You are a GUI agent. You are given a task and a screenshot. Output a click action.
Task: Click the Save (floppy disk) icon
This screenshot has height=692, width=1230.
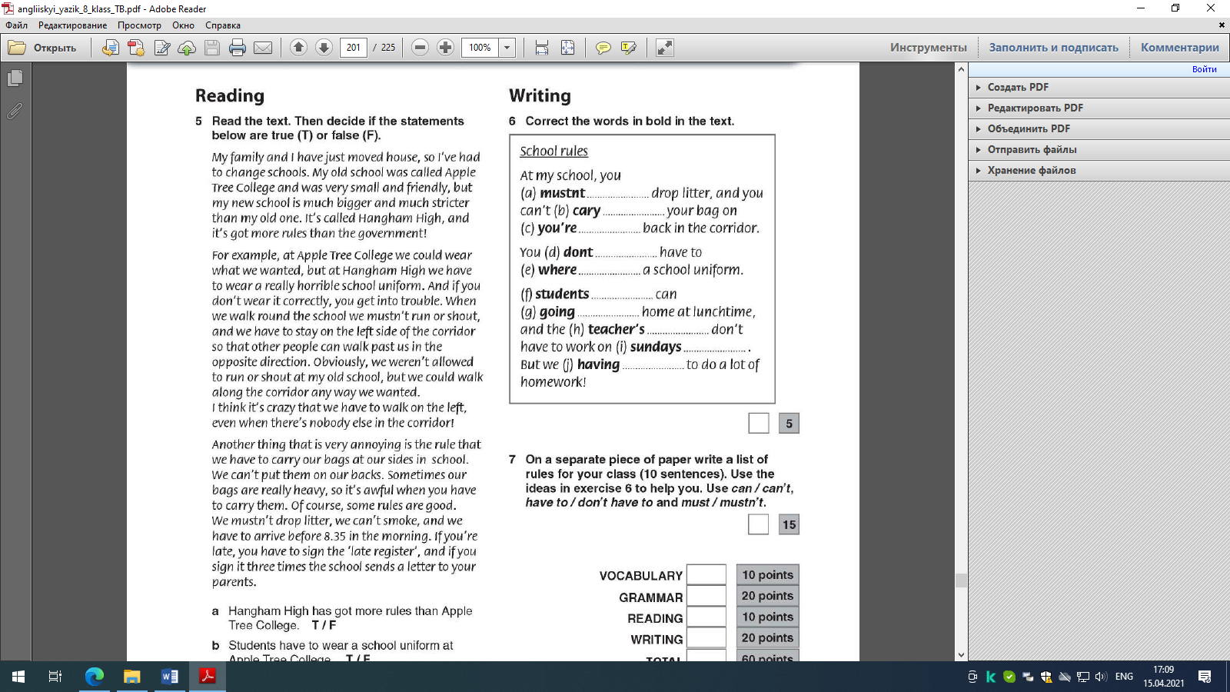[x=212, y=48]
